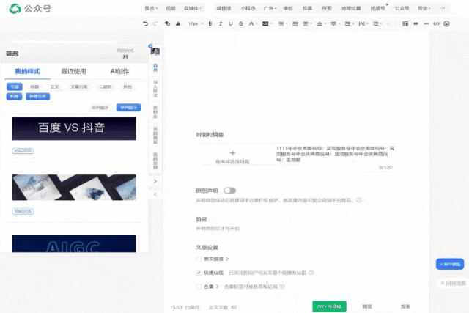Screen dimensions: 469x313
Task: Open the font color picker
Action: pos(253,23)
